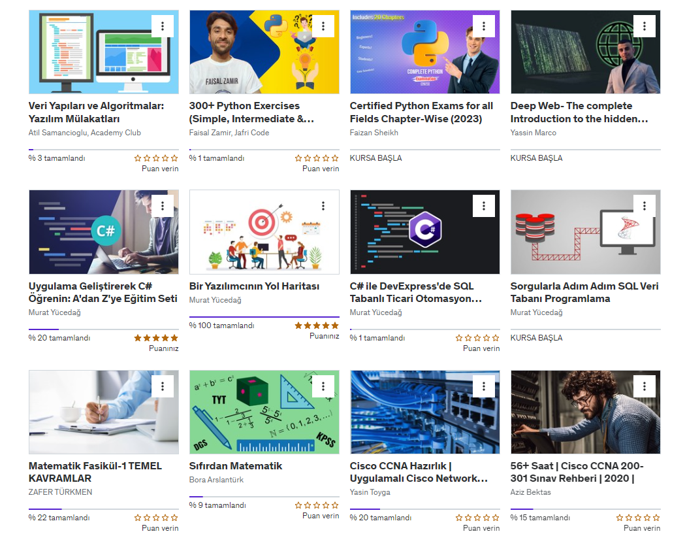Viewport: 685px width, 553px height.
Task: Open Uygulama Geliştirerek C# Öğrenin title
Action: click(x=103, y=292)
